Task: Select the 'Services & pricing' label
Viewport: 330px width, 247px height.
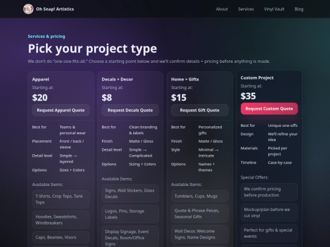Action: tap(46, 37)
